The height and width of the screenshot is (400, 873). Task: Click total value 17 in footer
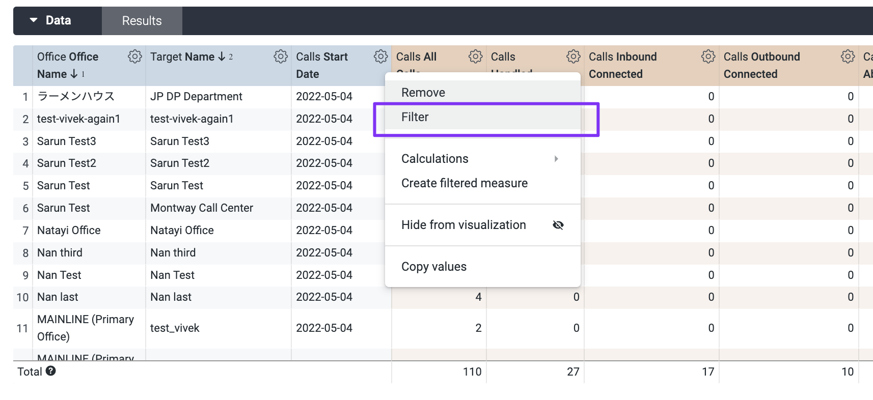tap(708, 372)
